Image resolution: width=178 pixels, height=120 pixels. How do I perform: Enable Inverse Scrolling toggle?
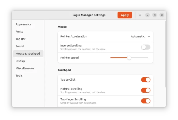tap(146, 47)
